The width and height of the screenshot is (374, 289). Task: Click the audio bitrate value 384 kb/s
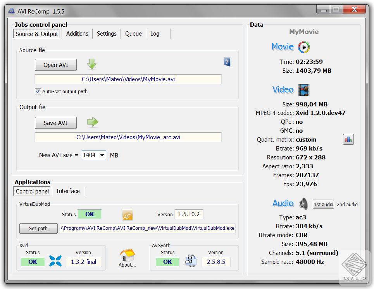(309, 226)
